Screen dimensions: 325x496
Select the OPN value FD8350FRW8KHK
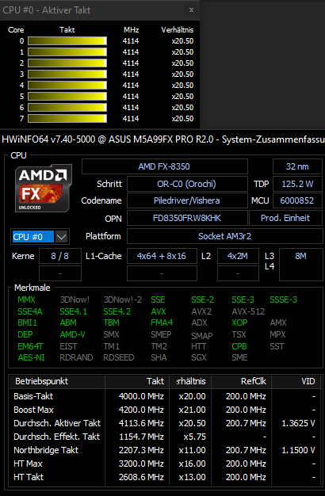(x=187, y=218)
